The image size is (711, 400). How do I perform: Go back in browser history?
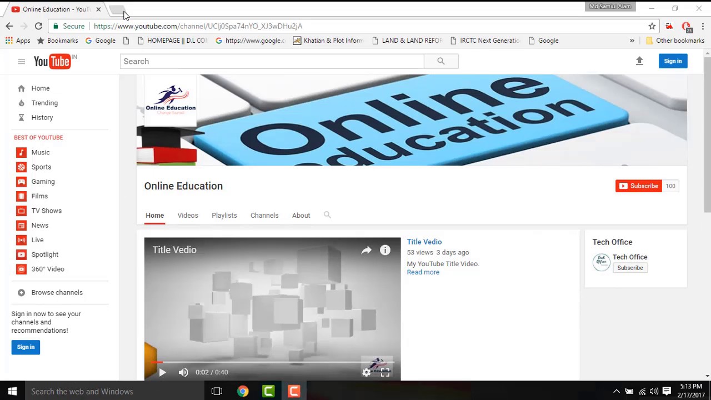click(9, 26)
